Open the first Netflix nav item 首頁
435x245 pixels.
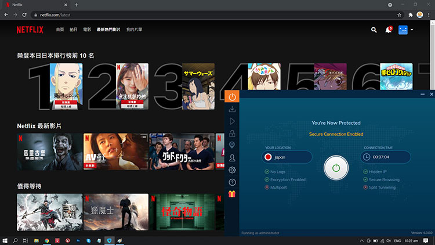tap(60, 30)
